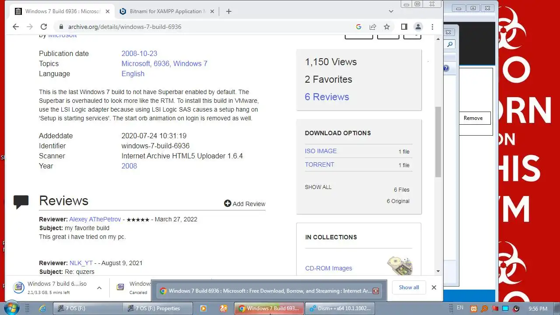Viewport: 560px width, 315px height.
Task: Switch to Dism++ x64 taskbar window
Action: 339,308
